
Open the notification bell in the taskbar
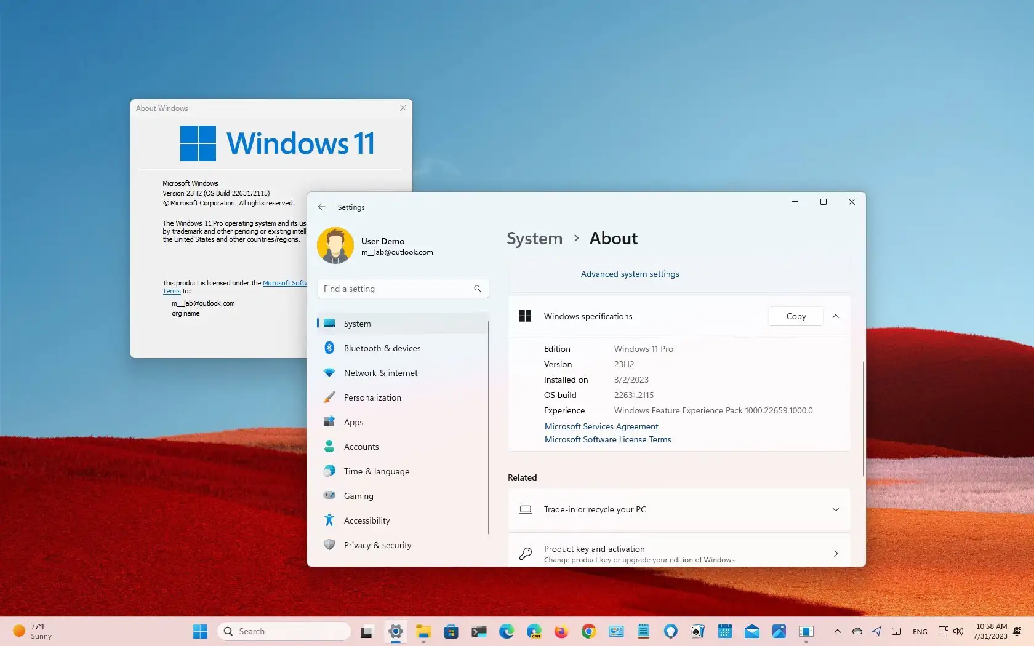1017,631
